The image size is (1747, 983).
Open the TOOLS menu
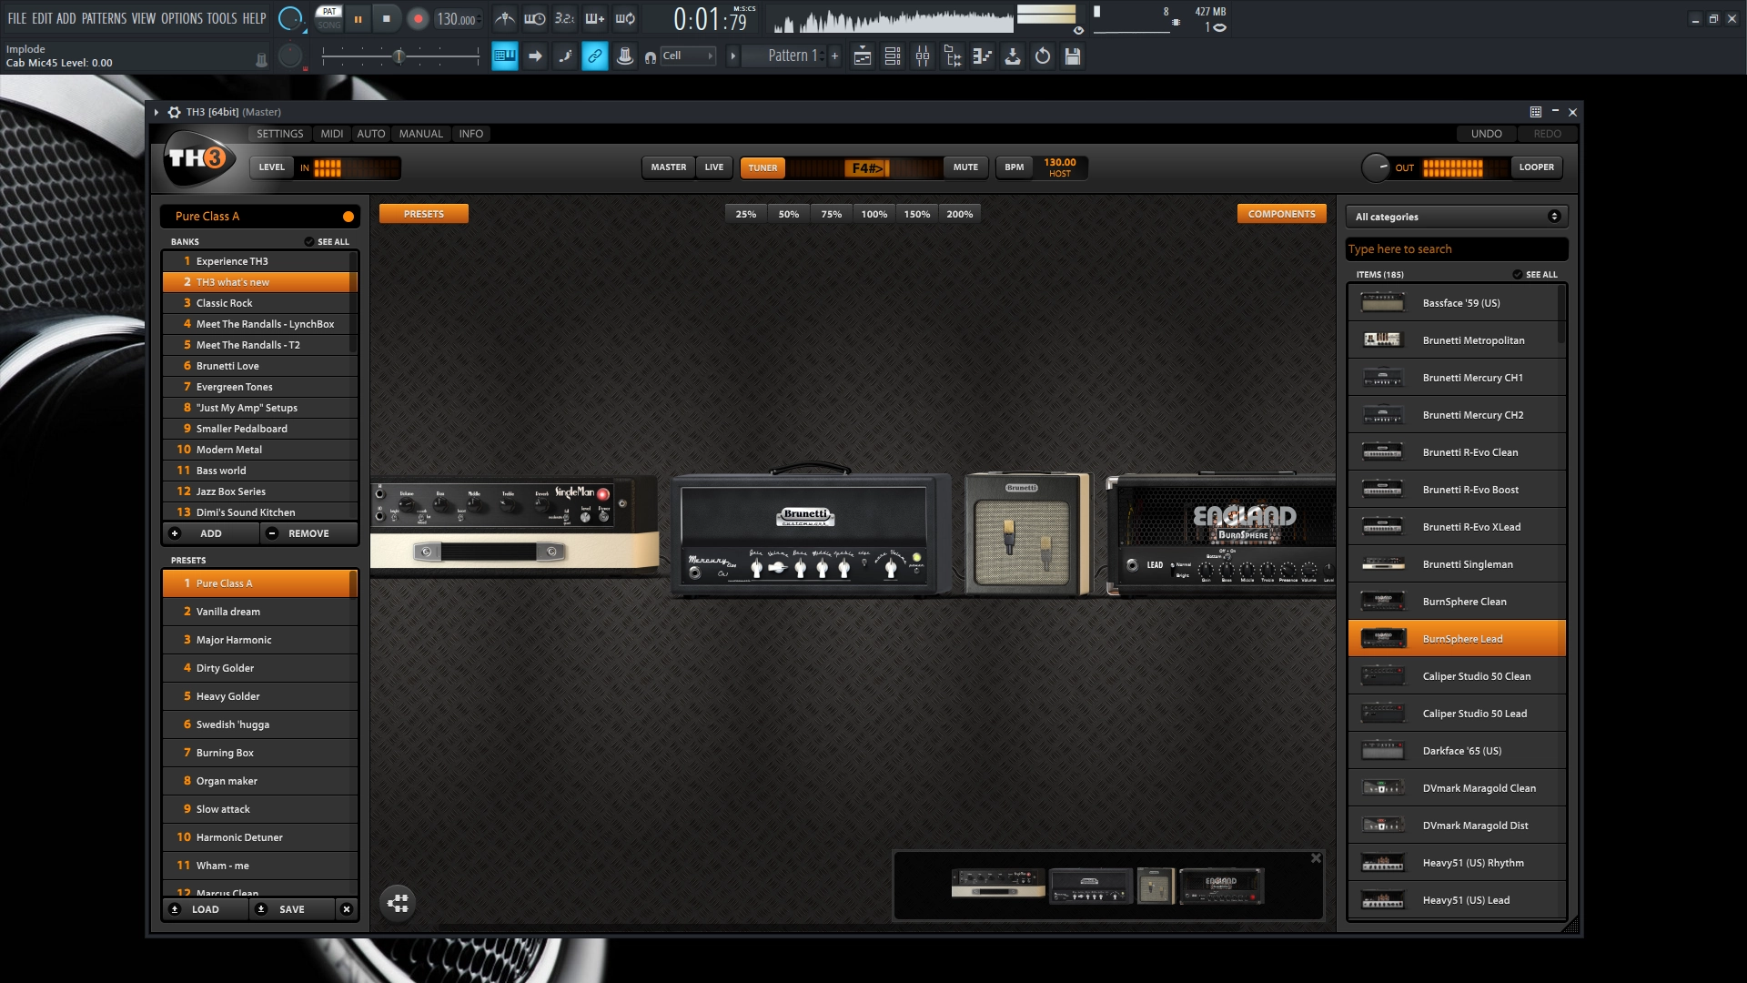pos(222,18)
